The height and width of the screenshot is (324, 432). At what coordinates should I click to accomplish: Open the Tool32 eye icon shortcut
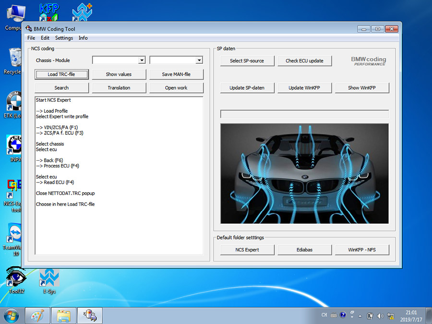pyautogui.click(x=16, y=280)
